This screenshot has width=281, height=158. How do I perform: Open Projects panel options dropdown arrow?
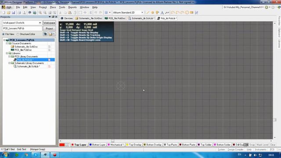pyautogui.click(x=50, y=17)
